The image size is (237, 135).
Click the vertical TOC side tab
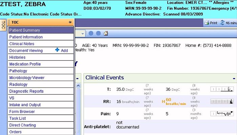3,25
